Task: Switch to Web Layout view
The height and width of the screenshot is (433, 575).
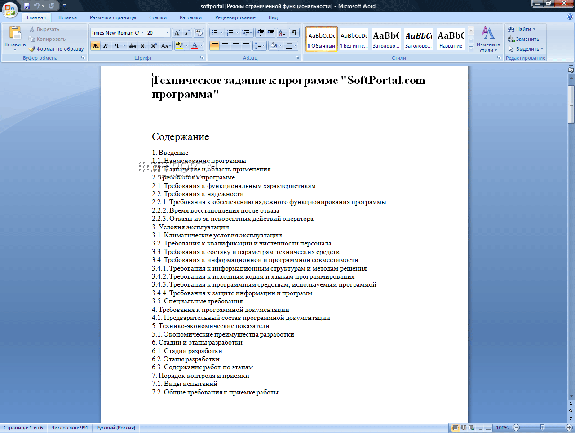Action: tap(472, 428)
